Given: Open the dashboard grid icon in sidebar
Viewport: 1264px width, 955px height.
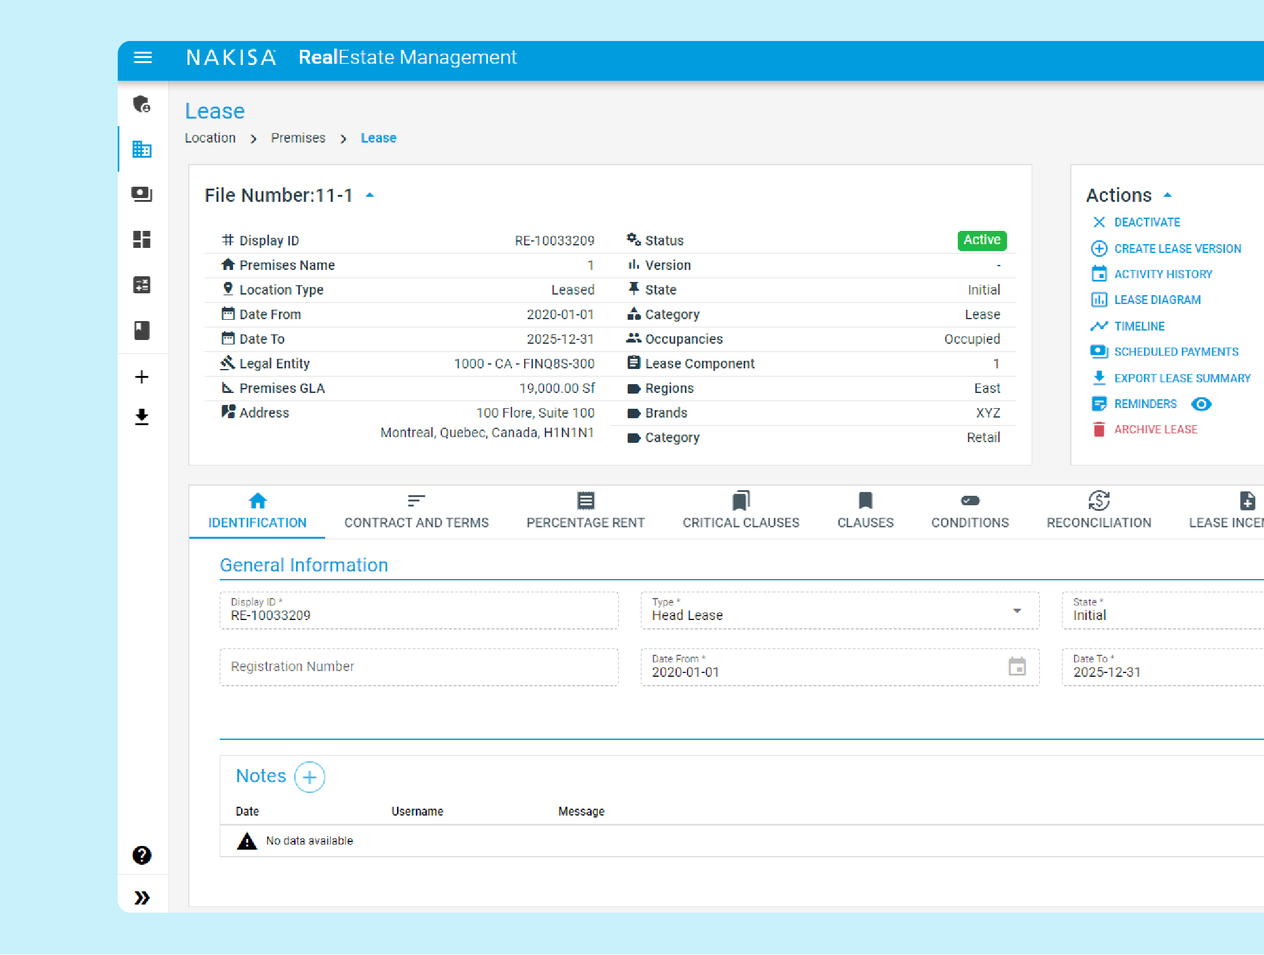Looking at the screenshot, I should (x=142, y=240).
